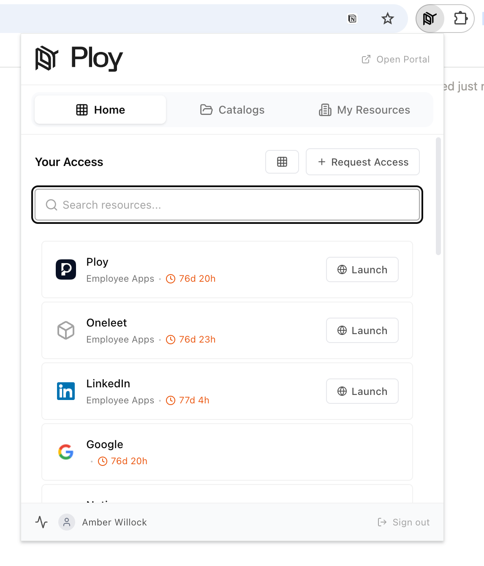The width and height of the screenshot is (484, 566).
Task: Switch to the Catalogs tab
Action: (232, 110)
